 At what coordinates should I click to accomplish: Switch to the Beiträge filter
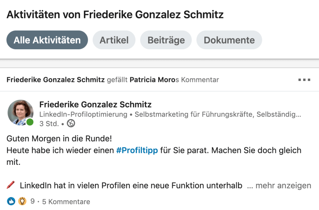[x=166, y=40]
